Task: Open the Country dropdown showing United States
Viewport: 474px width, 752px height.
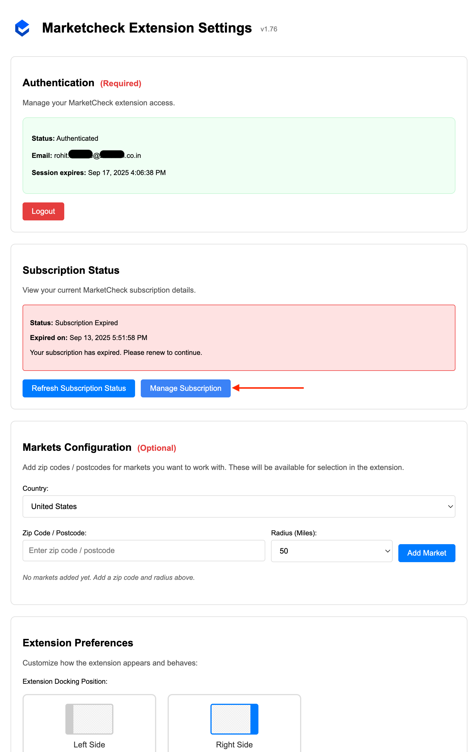Action: pos(238,506)
